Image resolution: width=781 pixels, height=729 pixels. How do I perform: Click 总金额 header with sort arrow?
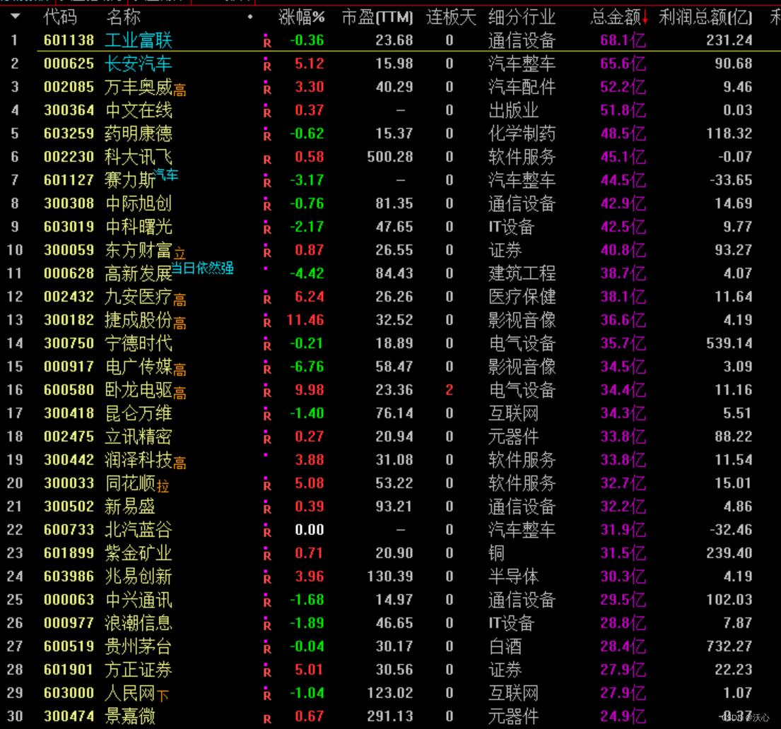(x=619, y=17)
